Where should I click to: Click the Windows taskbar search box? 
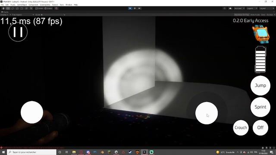31,152
